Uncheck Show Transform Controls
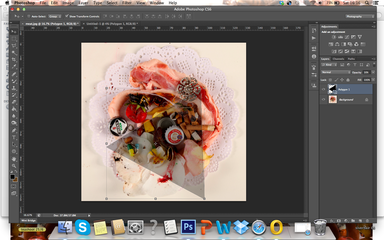Viewport: 384px width, 240px height. pyautogui.click(x=67, y=16)
